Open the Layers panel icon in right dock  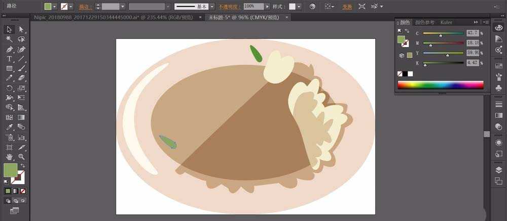498,170
